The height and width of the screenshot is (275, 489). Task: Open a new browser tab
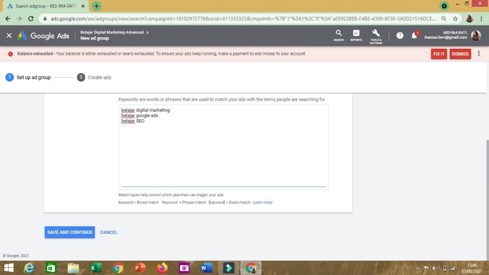point(97,6)
